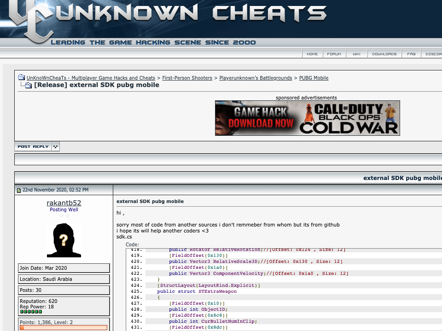Click the open-folder thread icon by Release title

pyautogui.click(x=28, y=85)
